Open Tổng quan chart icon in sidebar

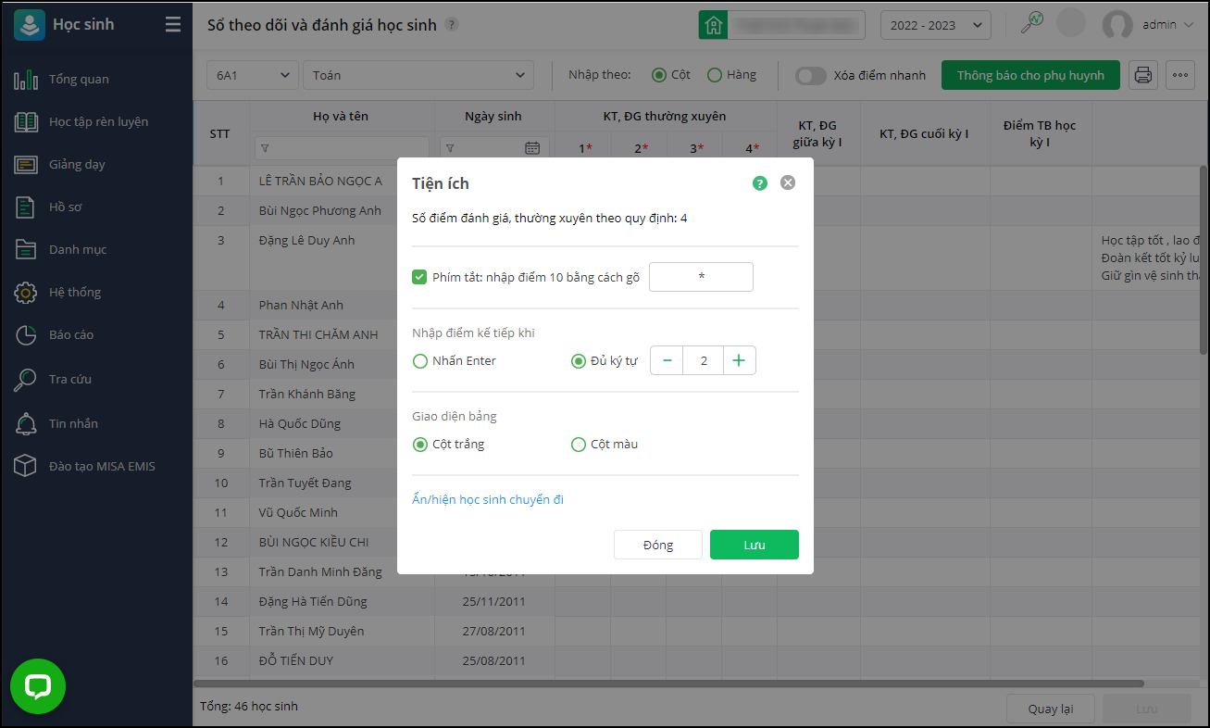(x=26, y=80)
